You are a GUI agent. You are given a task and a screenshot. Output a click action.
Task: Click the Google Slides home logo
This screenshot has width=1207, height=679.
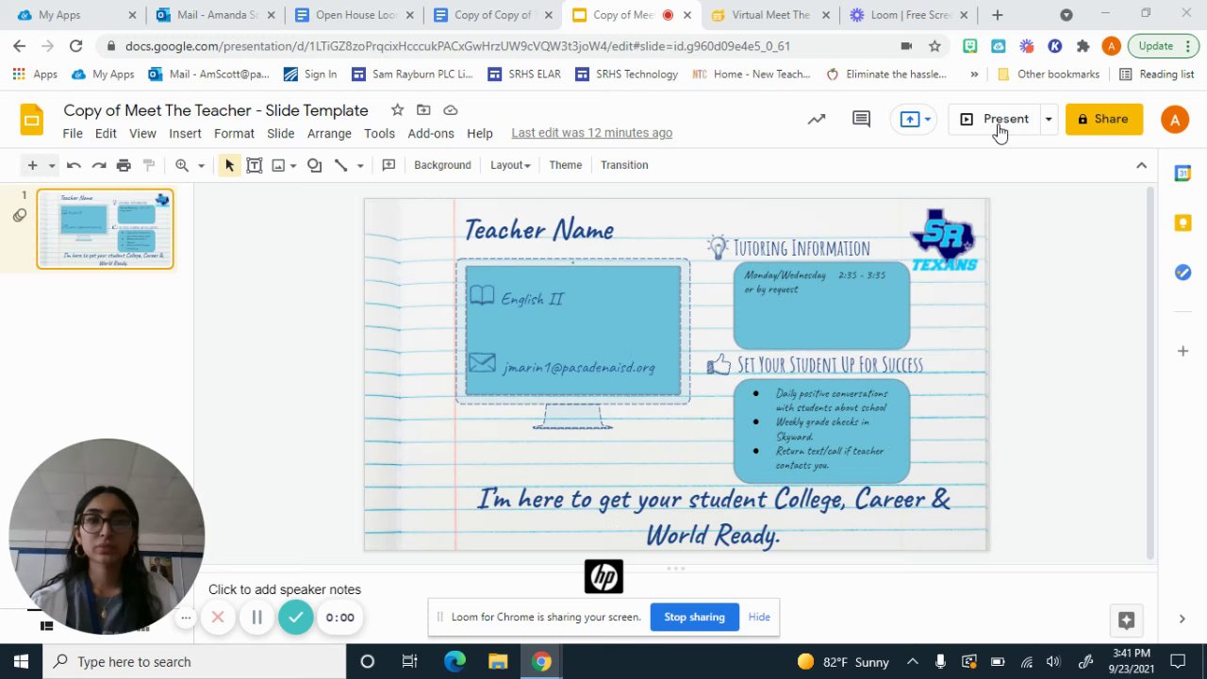pos(32,120)
